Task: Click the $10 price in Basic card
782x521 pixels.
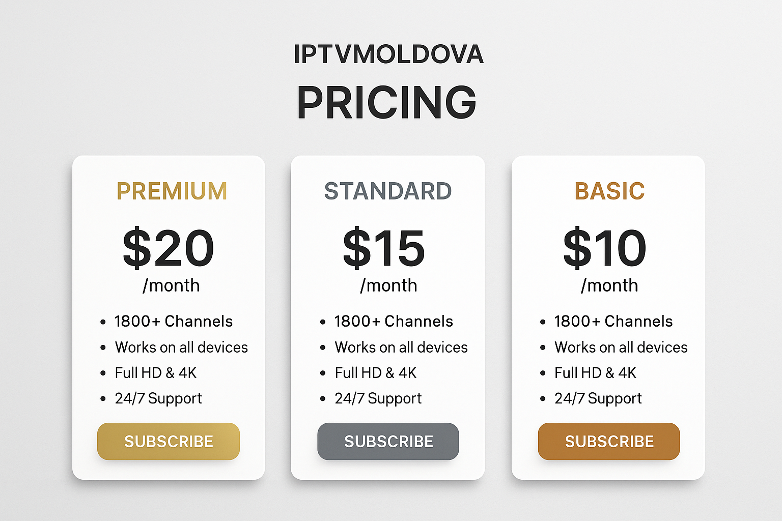Action: pyautogui.click(x=605, y=248)
